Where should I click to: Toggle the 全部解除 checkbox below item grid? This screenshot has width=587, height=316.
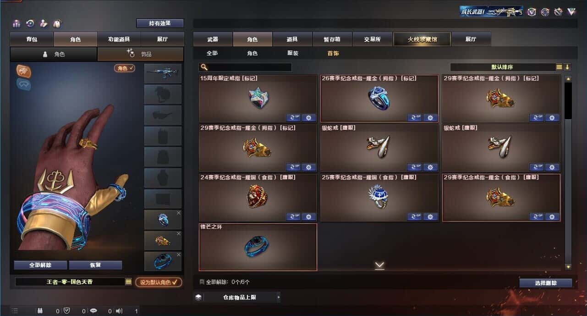202,282
